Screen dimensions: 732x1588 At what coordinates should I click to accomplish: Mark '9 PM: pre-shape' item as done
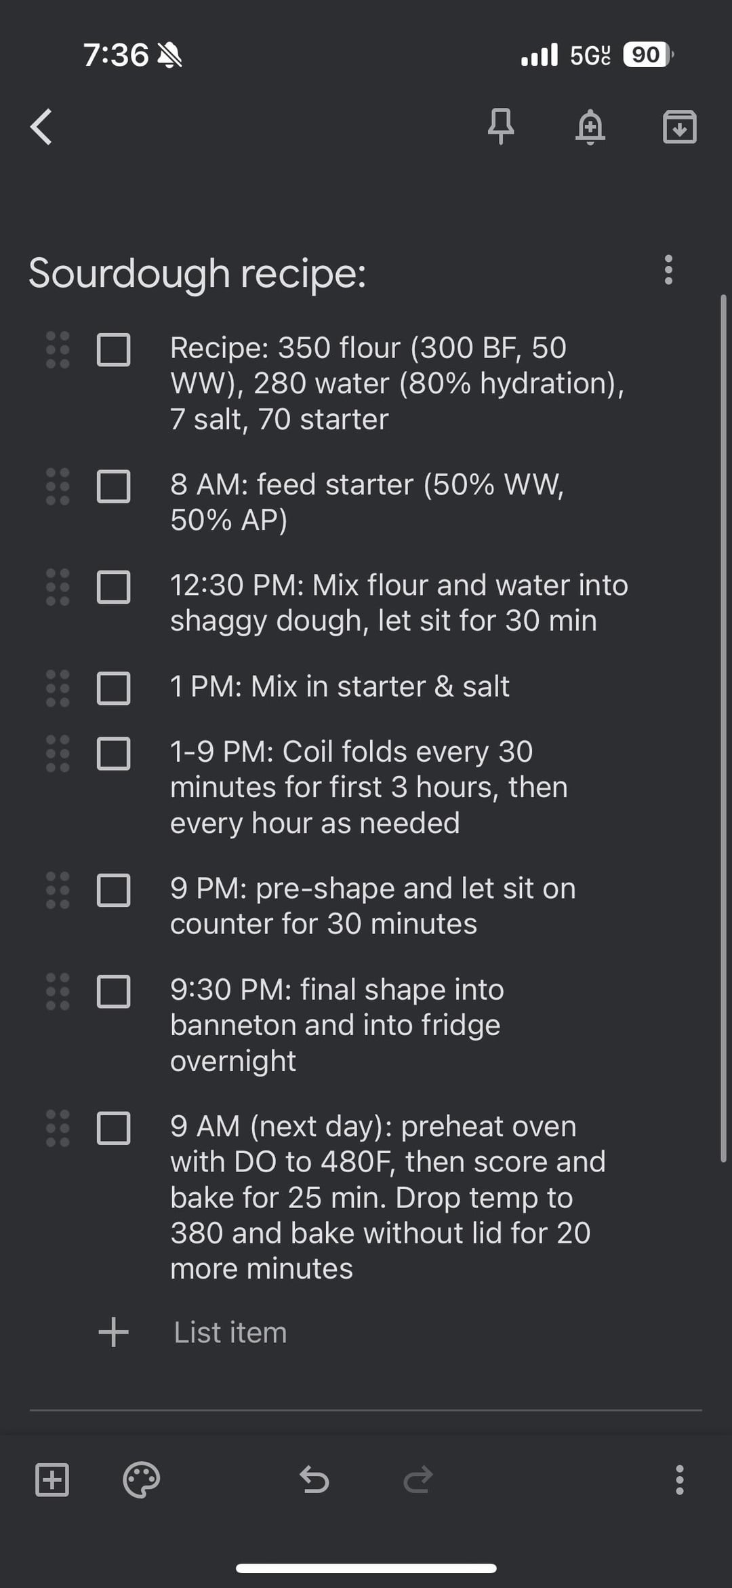pyautogui.click(x=114, y=890)
